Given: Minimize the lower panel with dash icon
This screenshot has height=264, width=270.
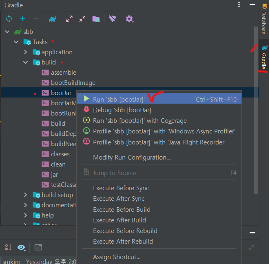Looking at the screenshot, I should click(252, 233).
